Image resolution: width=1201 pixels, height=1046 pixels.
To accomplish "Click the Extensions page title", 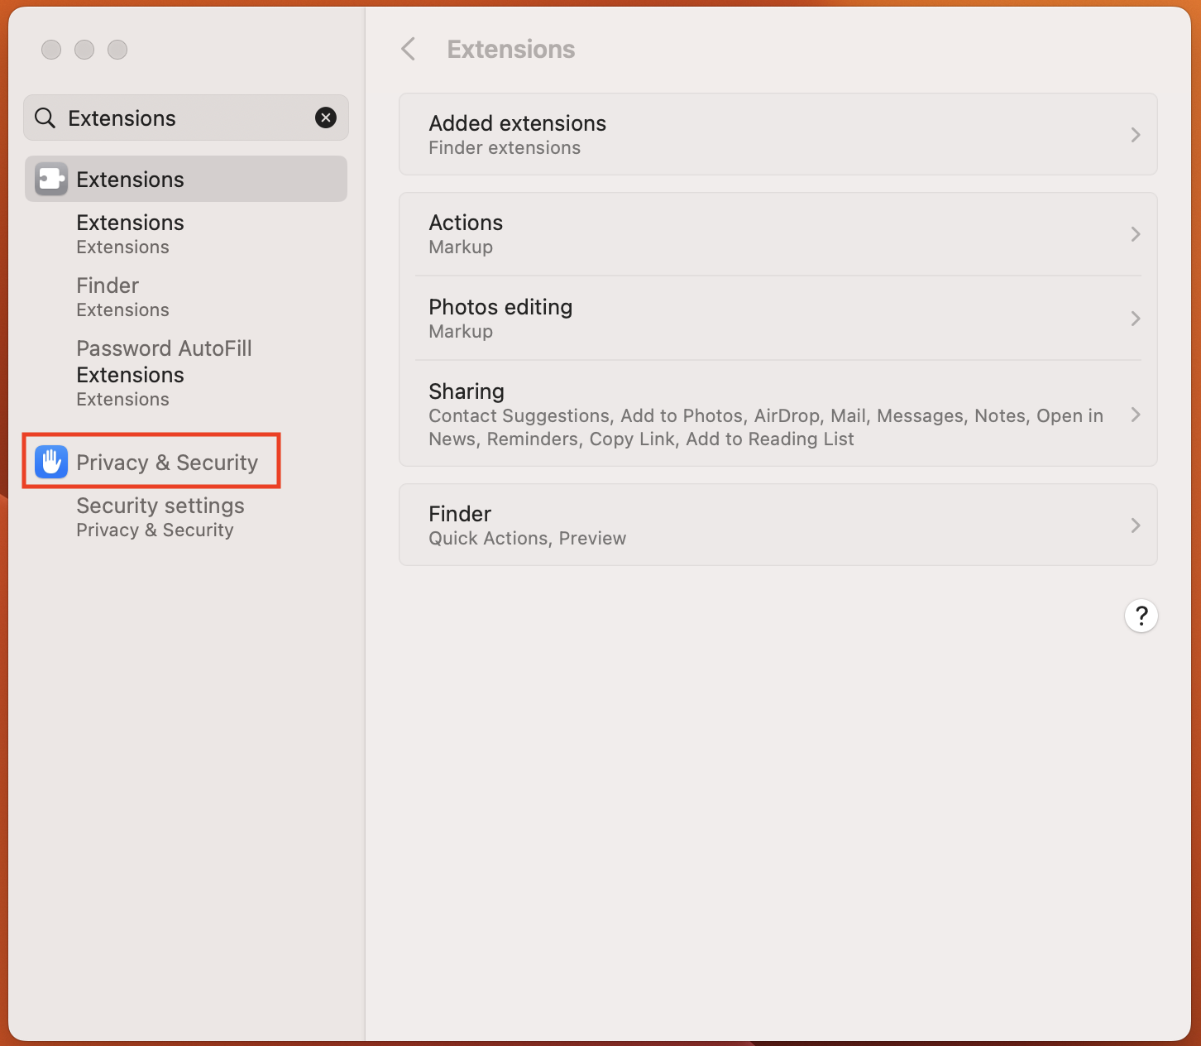I will 511,50.
